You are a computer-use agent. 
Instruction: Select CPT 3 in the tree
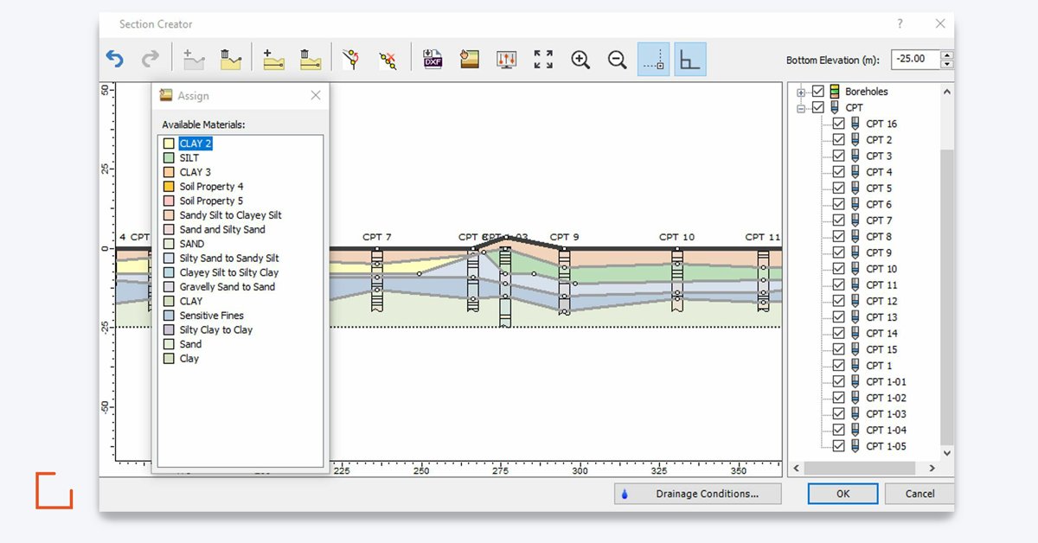[879, 157]
